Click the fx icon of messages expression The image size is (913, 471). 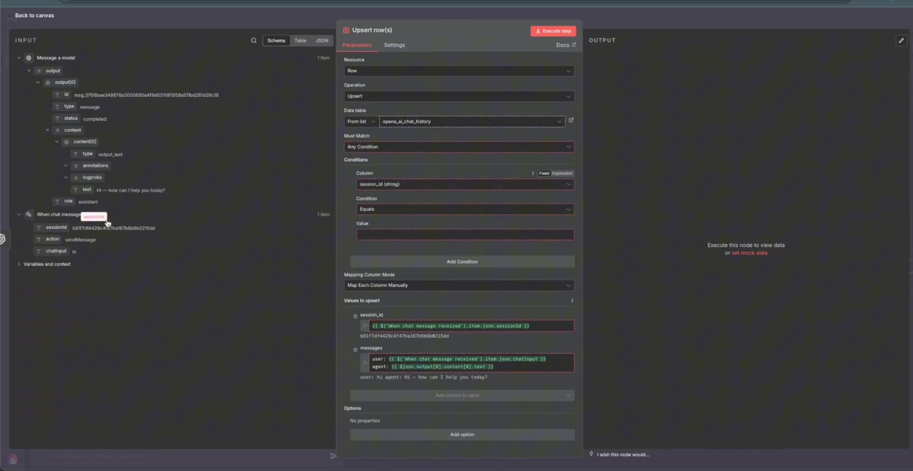point(365,363)
